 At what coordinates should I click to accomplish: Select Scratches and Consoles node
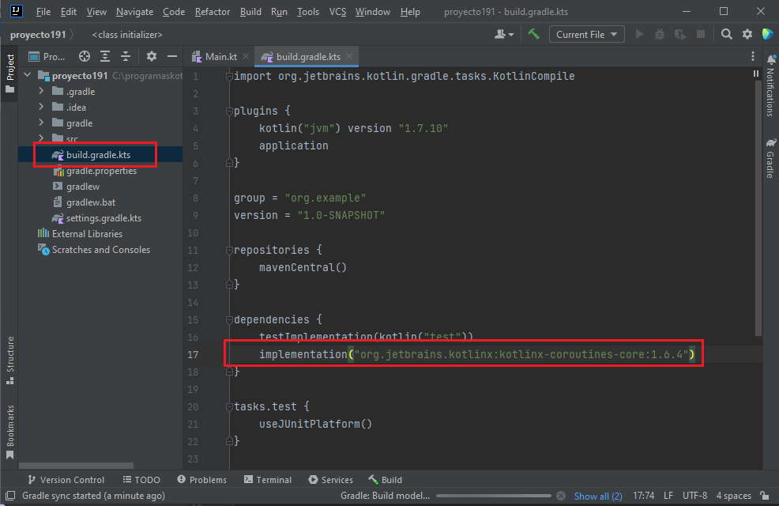(x=100, y=250)
